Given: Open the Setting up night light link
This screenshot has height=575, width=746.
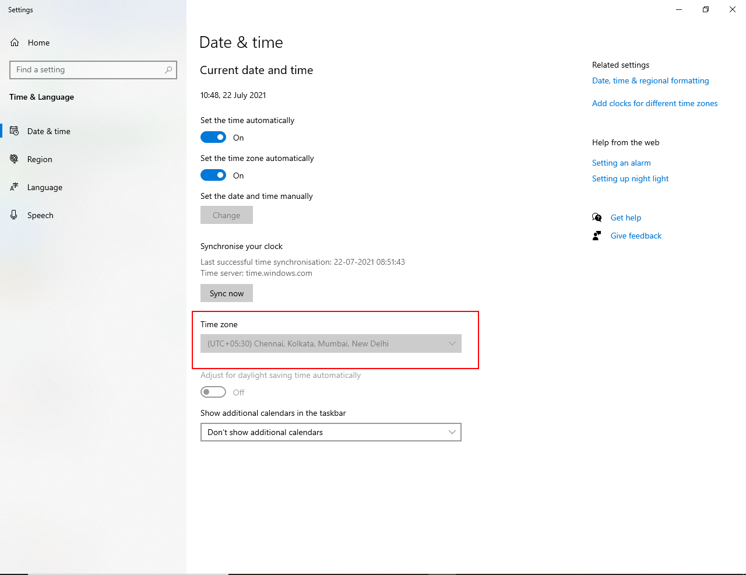Looking at the screenshot, I should pyautogui.click(x=630, y=179).
